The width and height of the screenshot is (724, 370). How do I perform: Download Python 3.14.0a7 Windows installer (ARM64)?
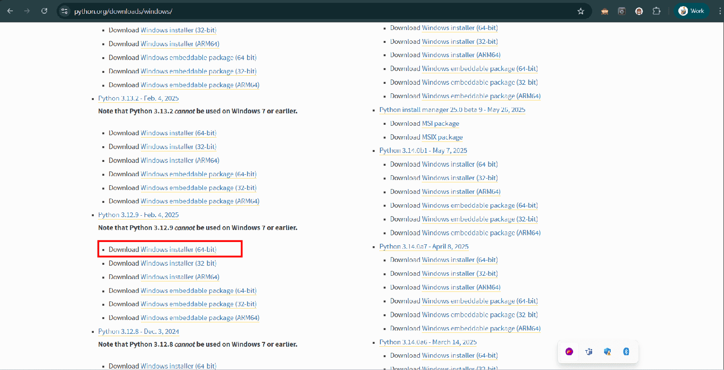point(461,288)
